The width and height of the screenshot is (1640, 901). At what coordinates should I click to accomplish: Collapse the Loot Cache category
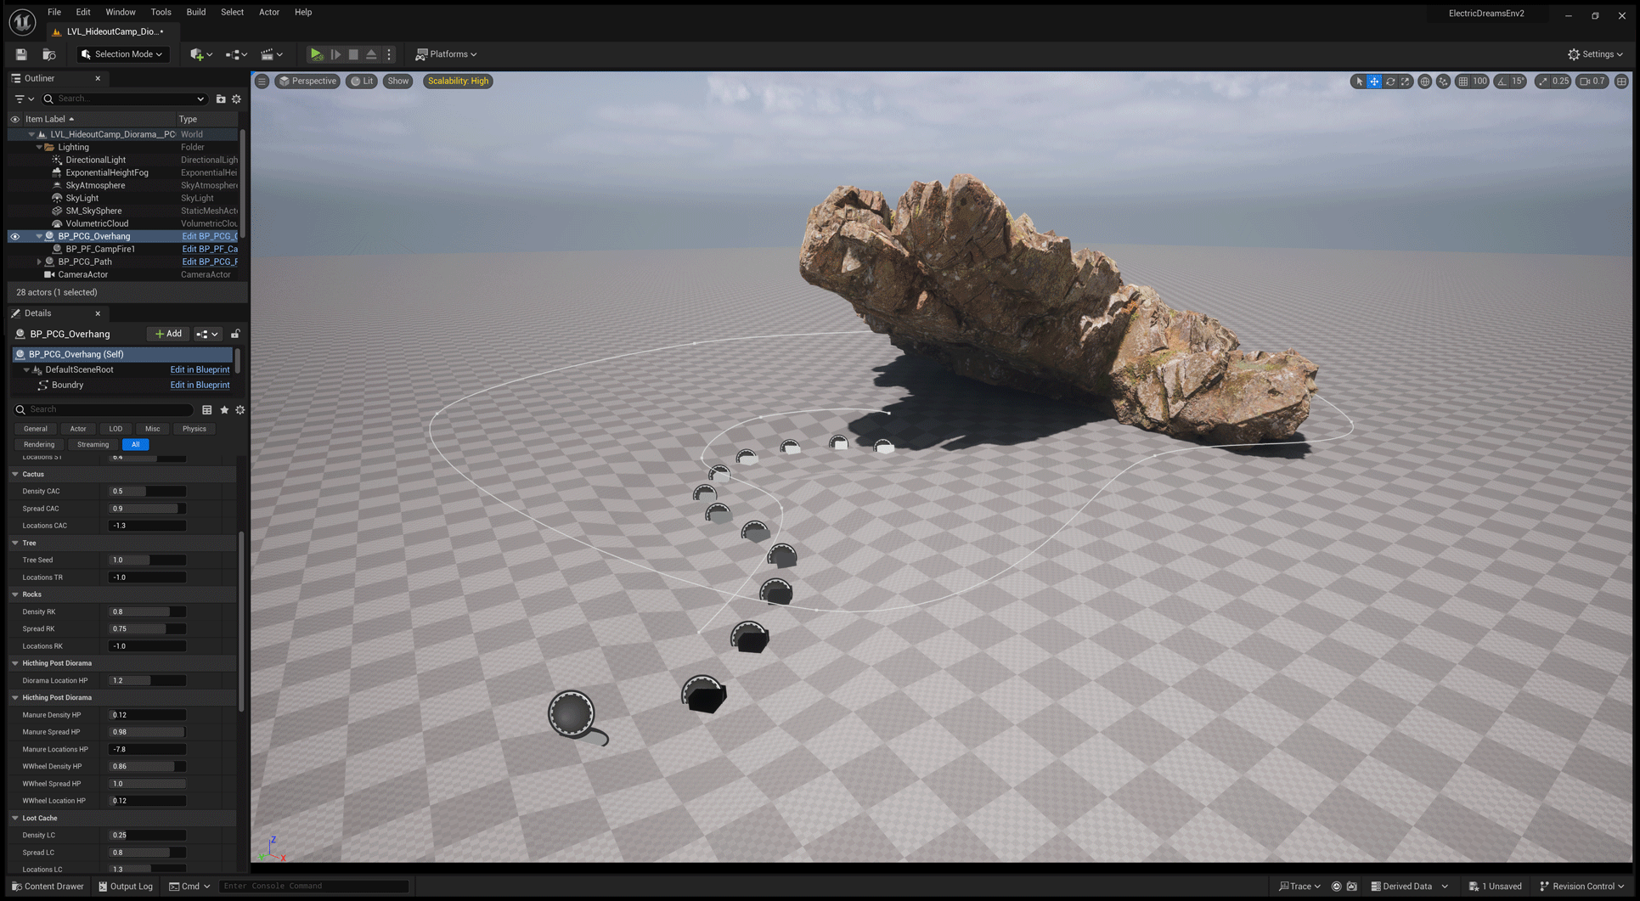coord(15,818)
